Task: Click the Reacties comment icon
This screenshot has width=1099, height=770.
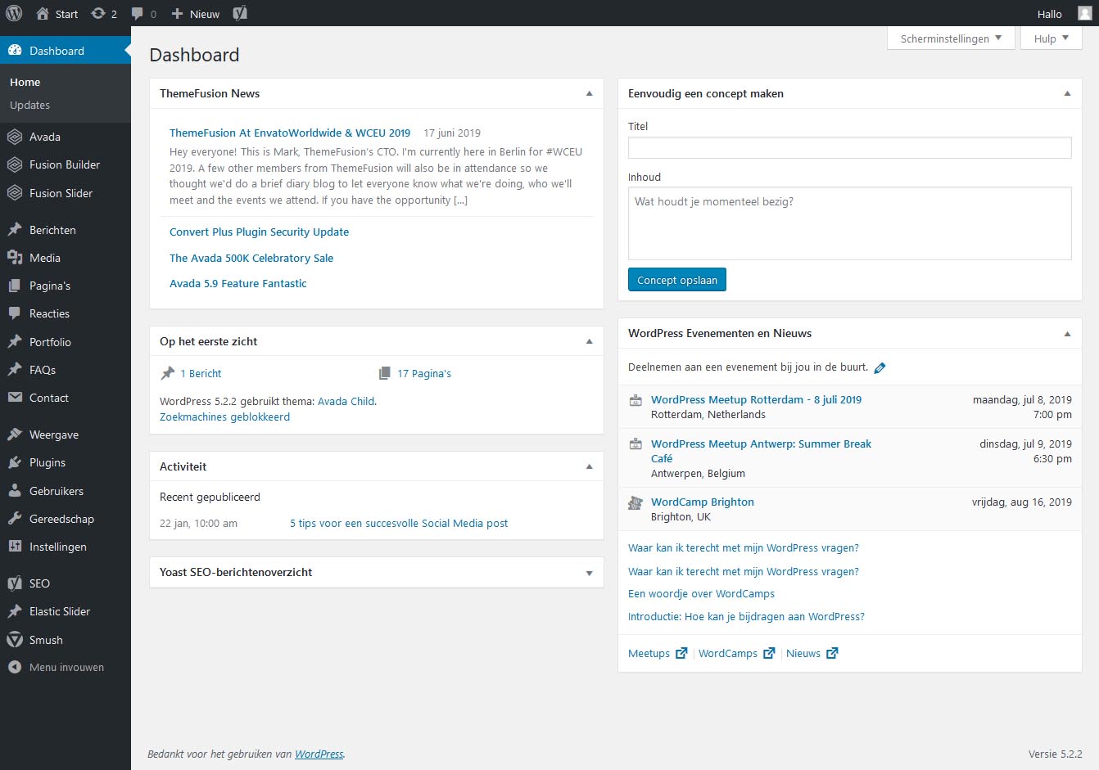Action: pos(15,313)
